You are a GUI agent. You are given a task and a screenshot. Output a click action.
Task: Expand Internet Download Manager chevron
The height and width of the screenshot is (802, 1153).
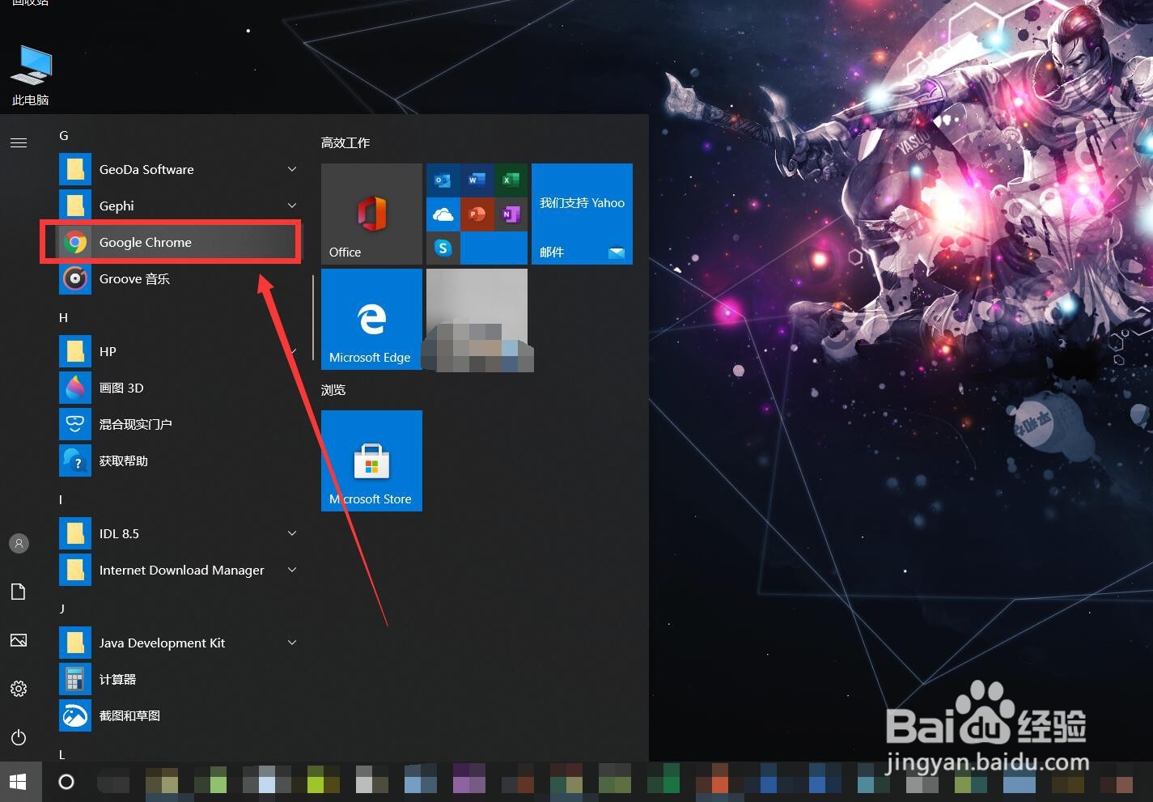tap(292, 570)
